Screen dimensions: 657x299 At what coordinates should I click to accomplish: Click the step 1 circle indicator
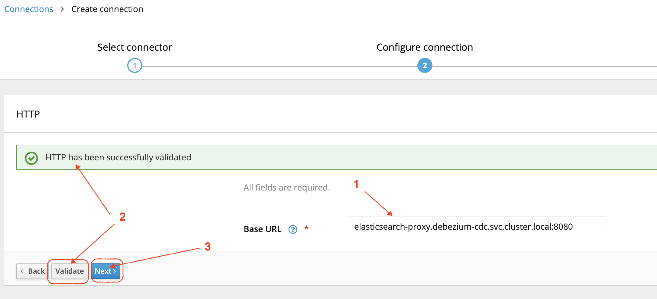click(134, 66)
